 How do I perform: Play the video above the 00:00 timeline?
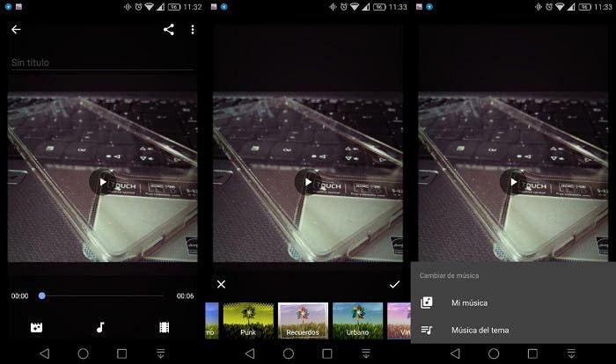point(102,182)
